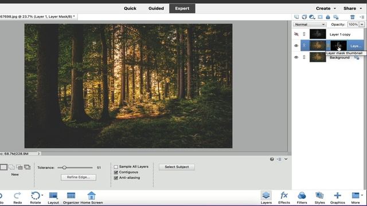Select New selection mode icon
367x206 pixels.
(3, 167)
